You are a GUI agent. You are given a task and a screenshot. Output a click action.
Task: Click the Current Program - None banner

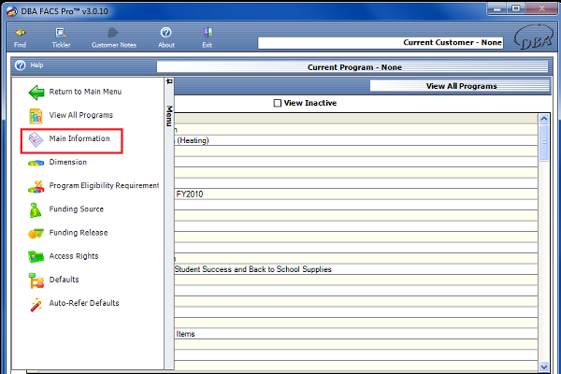click(x=352, y=67)
